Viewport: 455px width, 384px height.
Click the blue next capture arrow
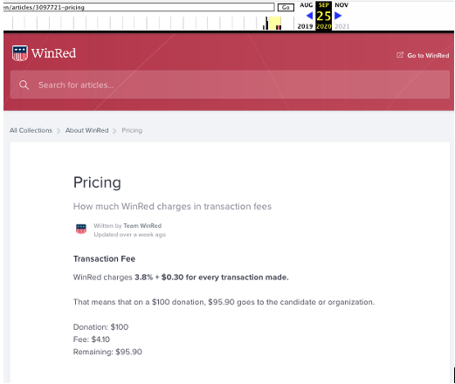(338, 16)
